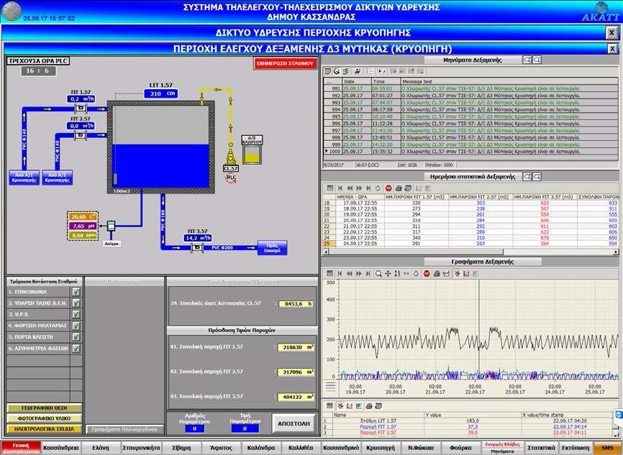
Task: Click the FIT 3.57 flow meter symbol
Action: [x=197, y=248]
